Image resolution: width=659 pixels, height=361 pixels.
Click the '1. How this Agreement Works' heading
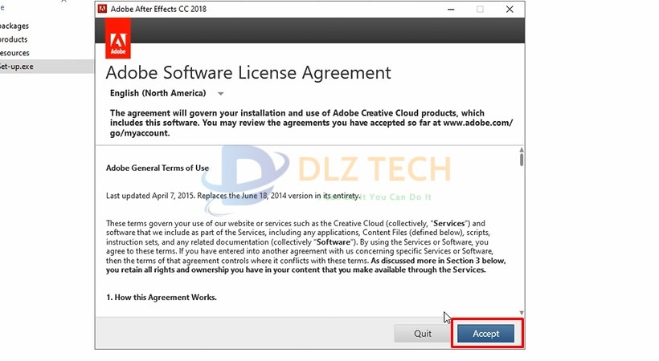pos(162,298)
